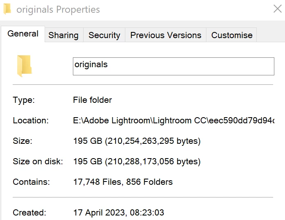Click the folder icon in the title bar

coord(7,9)
